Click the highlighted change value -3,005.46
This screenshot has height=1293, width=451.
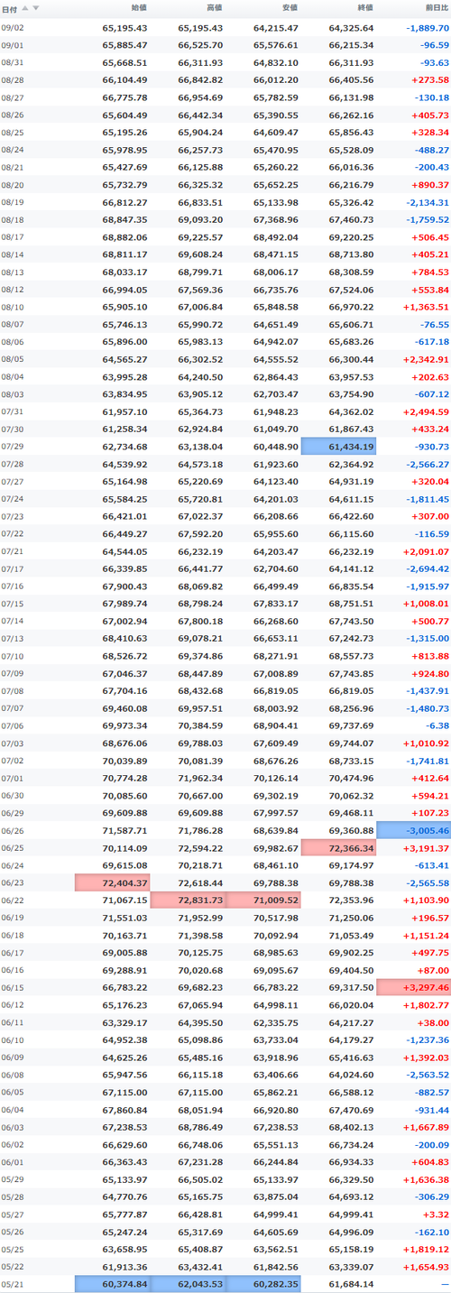pyautogui.click(x=413, y=830)
